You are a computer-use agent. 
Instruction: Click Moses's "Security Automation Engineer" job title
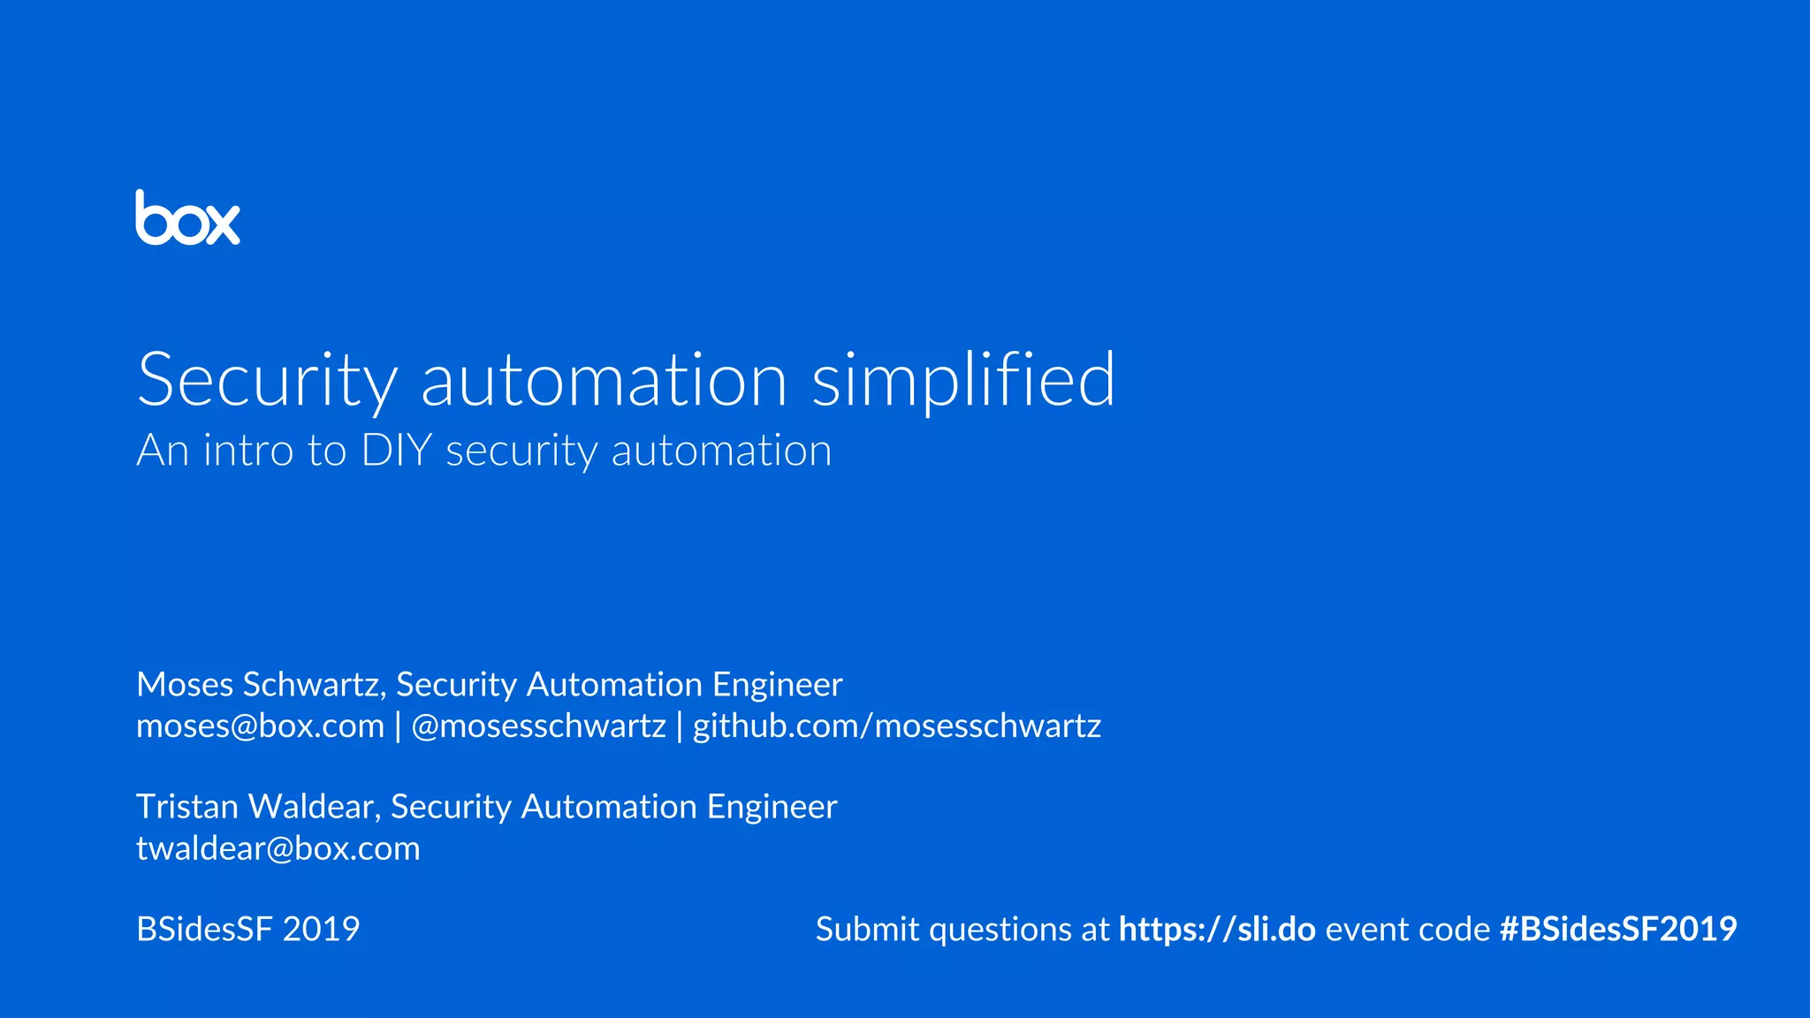[620, 685]
